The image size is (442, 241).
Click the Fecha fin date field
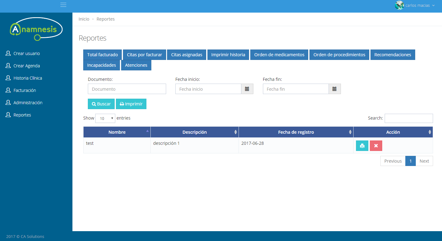tap(296, 89)
